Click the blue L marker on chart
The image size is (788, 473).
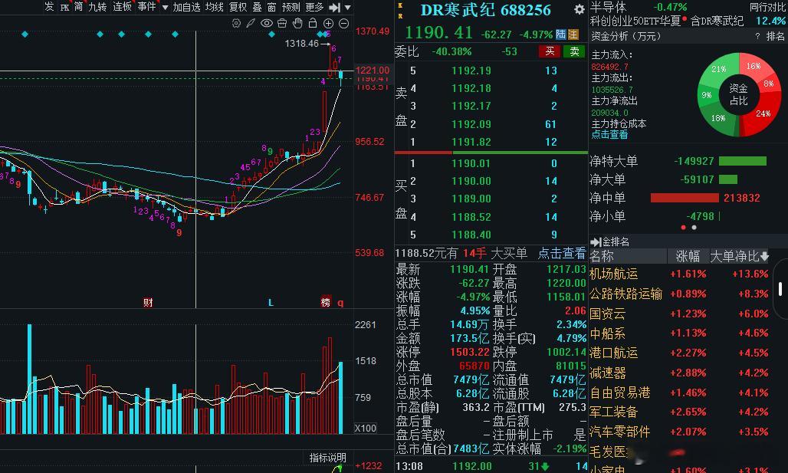[x=271, y=303]
